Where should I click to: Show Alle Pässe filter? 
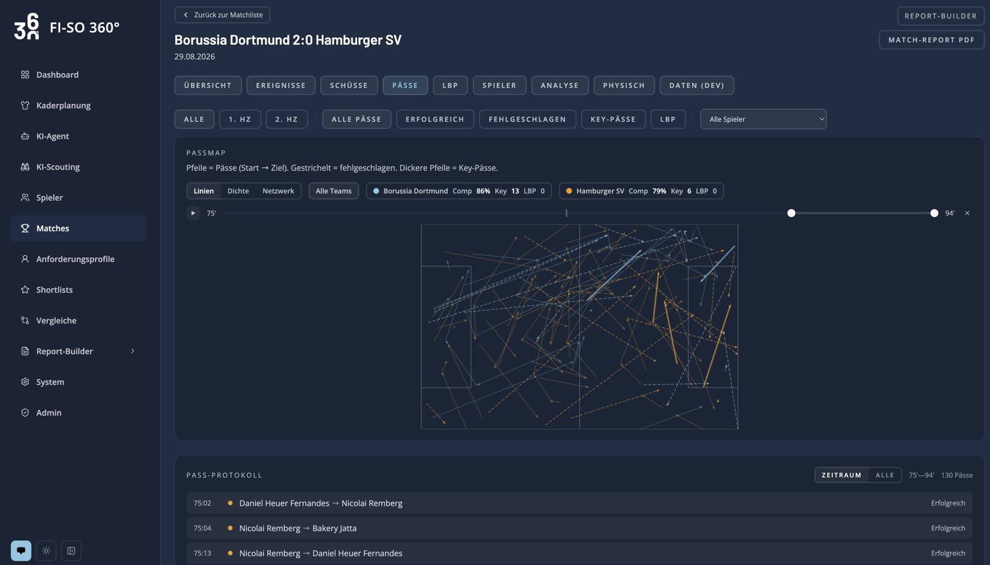356,119
